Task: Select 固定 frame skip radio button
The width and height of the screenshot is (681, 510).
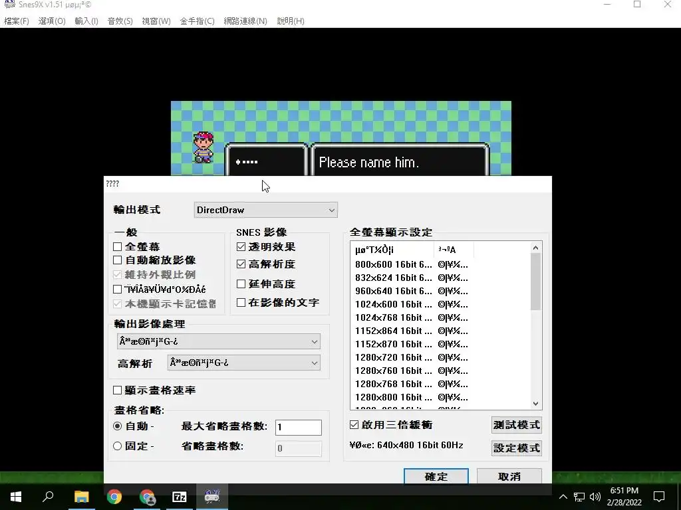Action: click(x=117, y=446)
